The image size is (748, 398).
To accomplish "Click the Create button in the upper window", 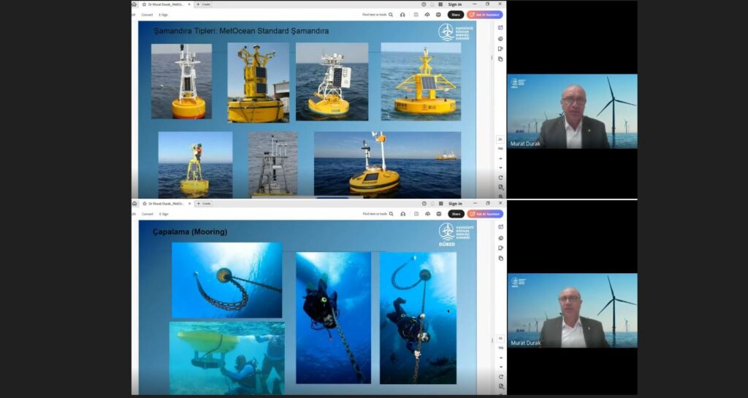I will click(x=203, y=4).
